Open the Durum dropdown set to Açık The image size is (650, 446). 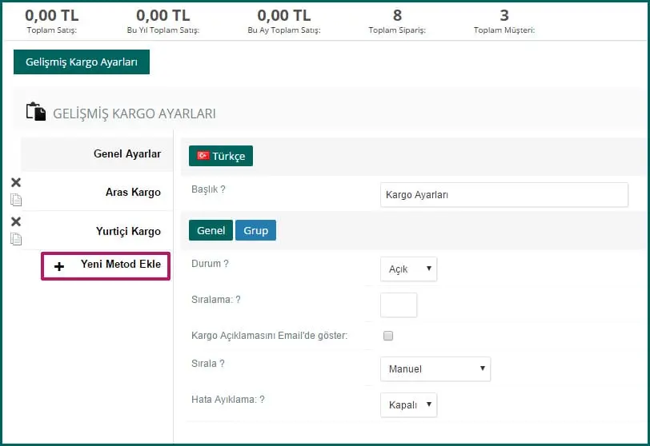click(x=409, y=269)
